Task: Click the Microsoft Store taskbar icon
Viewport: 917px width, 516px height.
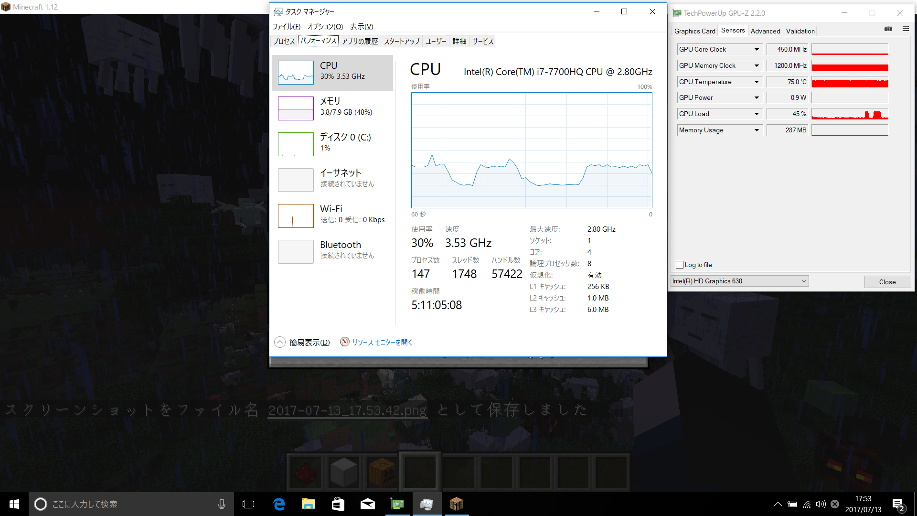Action: click(x=338, y=504)
